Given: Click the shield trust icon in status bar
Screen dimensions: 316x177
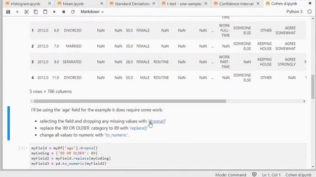Looking at the screenshot, I should tap(254, 175).
